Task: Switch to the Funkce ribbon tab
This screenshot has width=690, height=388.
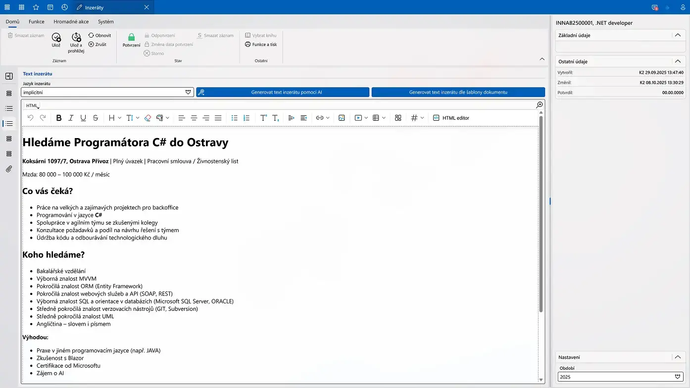Action: pyautogui.click(x=37, y=22)
